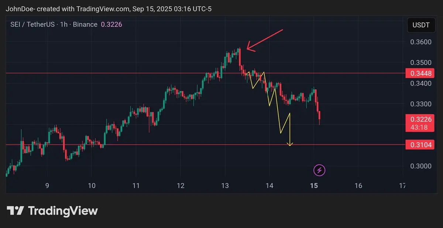
Task: Click the red arrow drawing near peak
Action: pyautogui.click(x=264, y=40)
